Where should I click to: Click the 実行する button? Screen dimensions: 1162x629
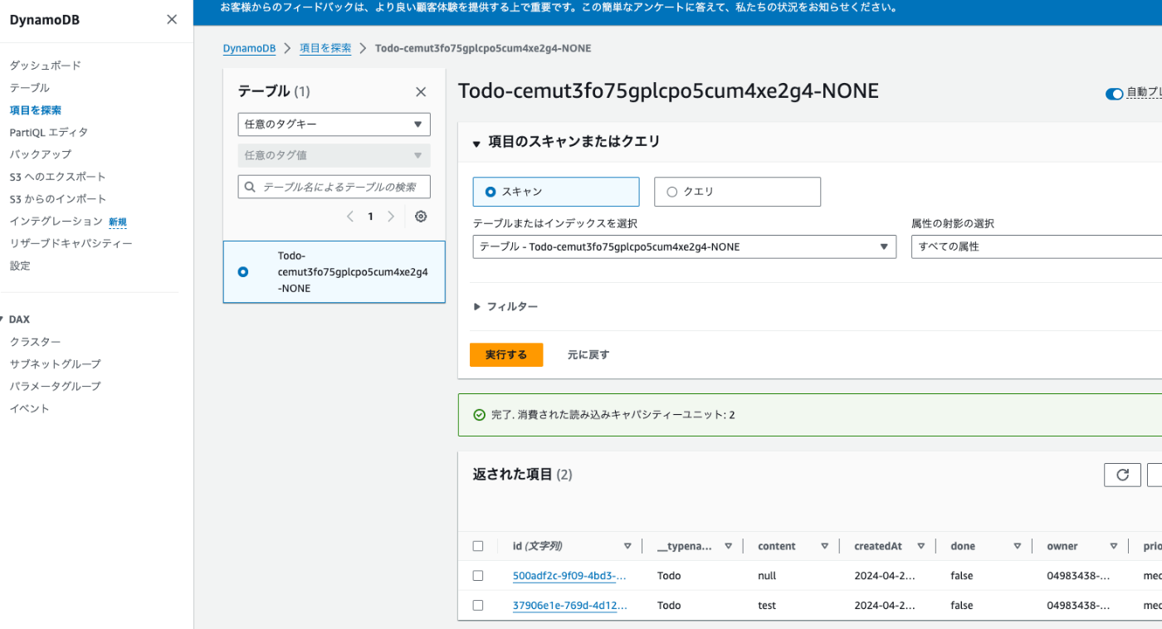(506, 354)
